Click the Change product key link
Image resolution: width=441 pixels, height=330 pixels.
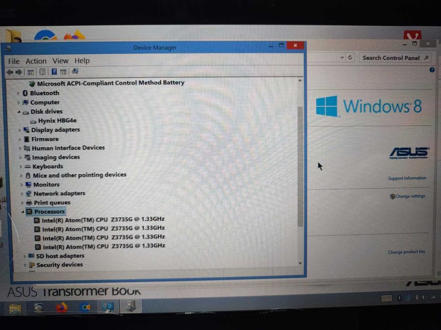pyautogui.click(x=407, y=252)
